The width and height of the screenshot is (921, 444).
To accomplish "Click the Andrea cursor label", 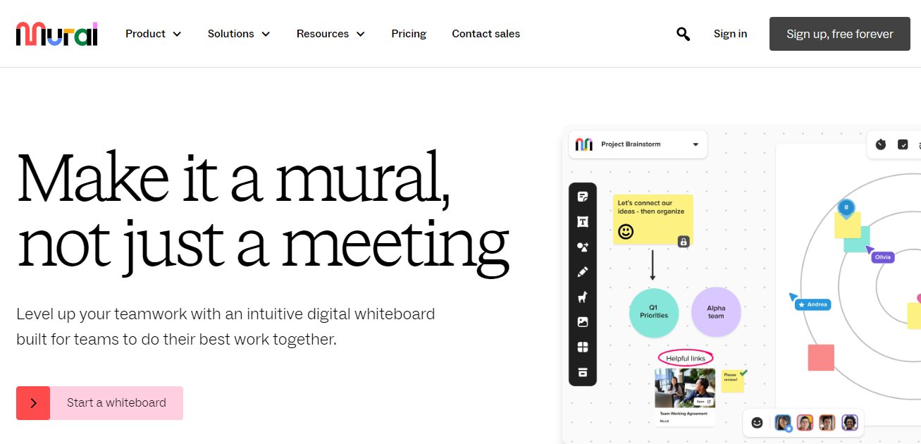I will [x=812, y=304].
